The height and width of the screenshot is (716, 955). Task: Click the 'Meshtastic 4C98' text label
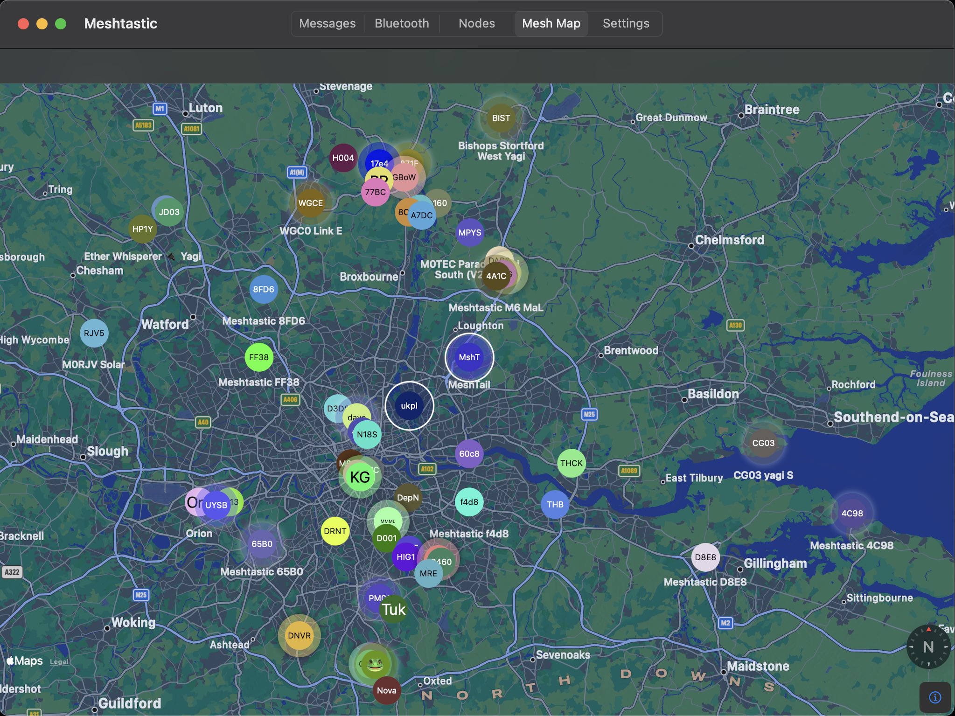coord(851,545)
